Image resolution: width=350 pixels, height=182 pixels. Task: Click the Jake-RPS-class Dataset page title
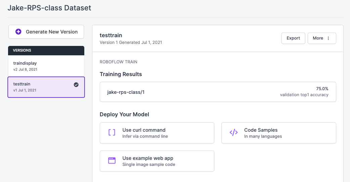pyautogui.click(x=49, y=8)
